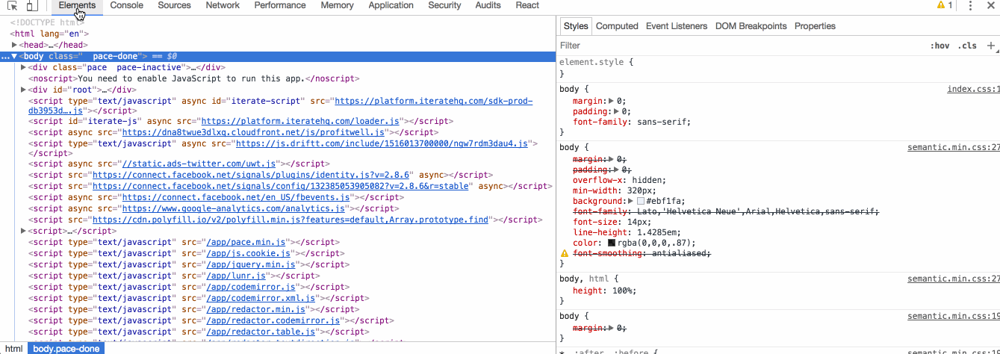1000x354 pixels.
Task: Open the Audits tab
Action: click(488, 5)
